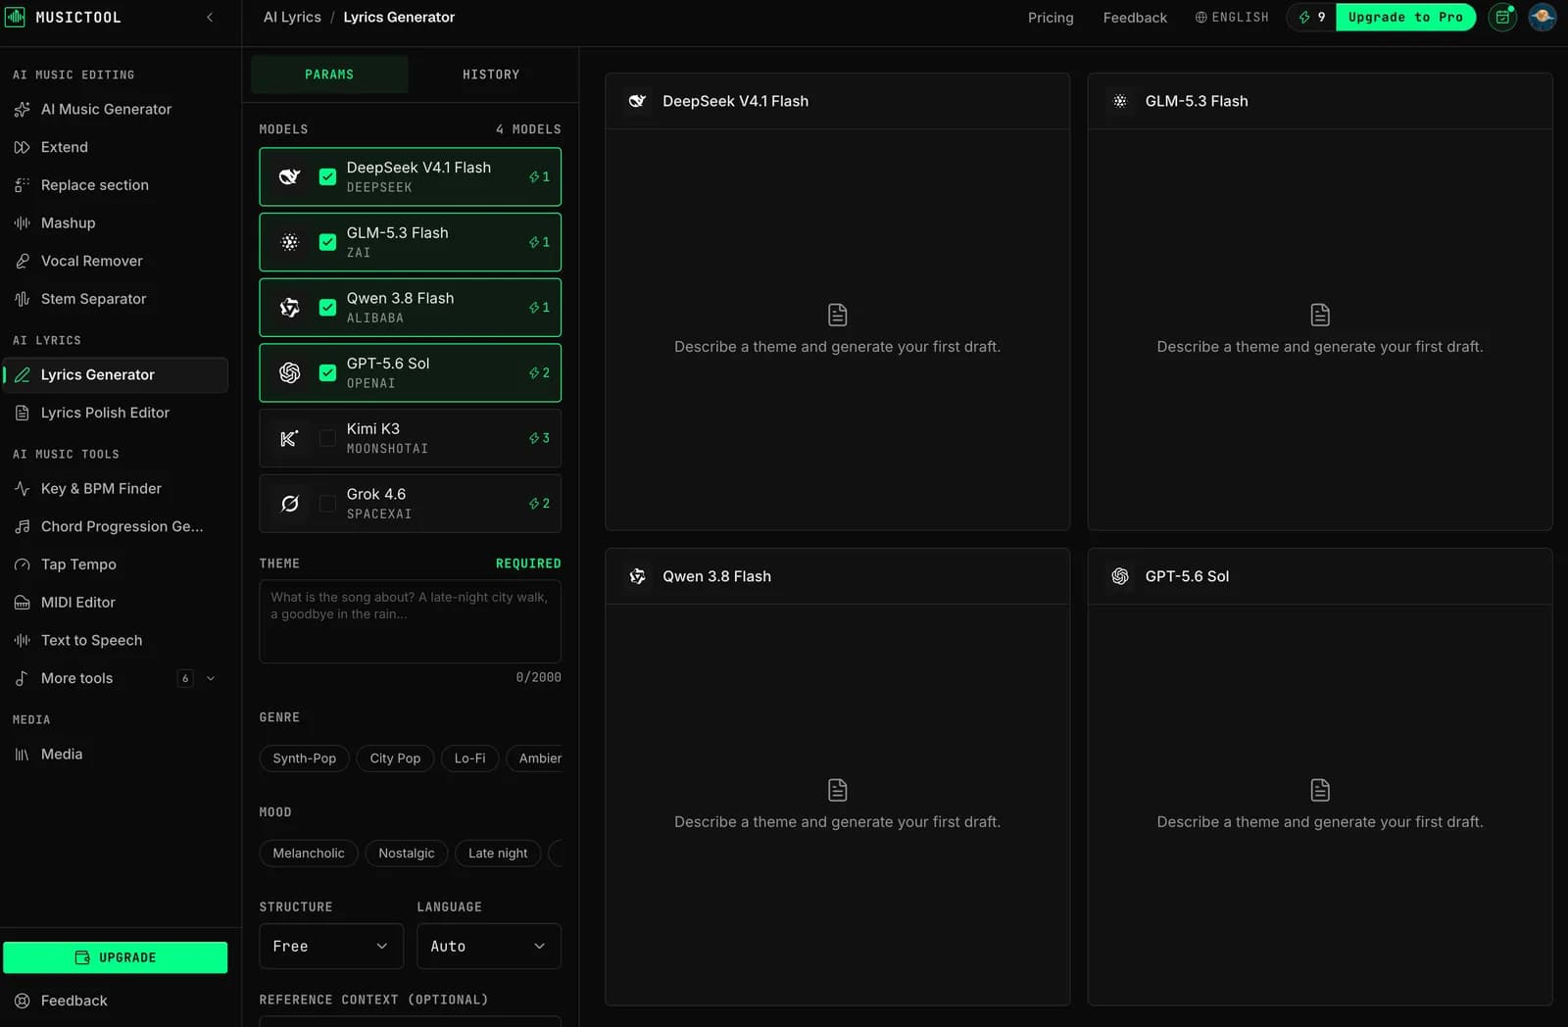The width and height of the screenshot is (1568, 1027).
Task: Click the Media library icon
Action: coord(22,755)
